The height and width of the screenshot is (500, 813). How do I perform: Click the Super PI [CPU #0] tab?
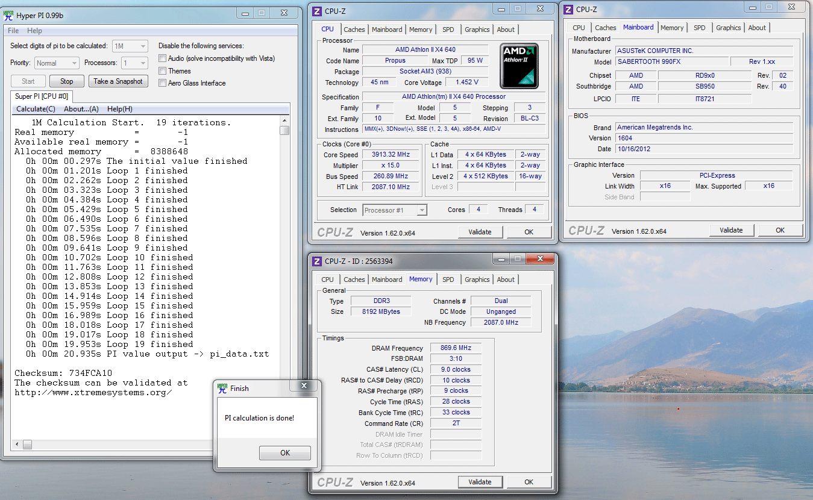(x=42, y=96)
